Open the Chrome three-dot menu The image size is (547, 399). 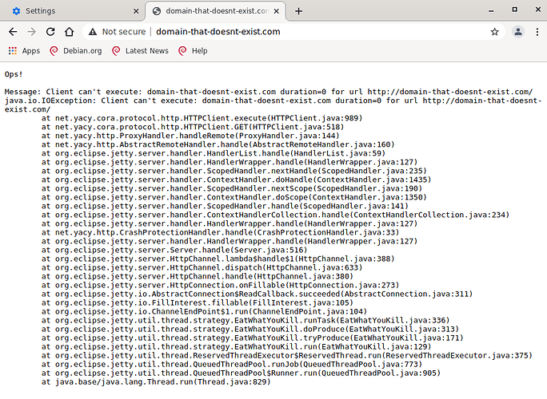point(537,32)
